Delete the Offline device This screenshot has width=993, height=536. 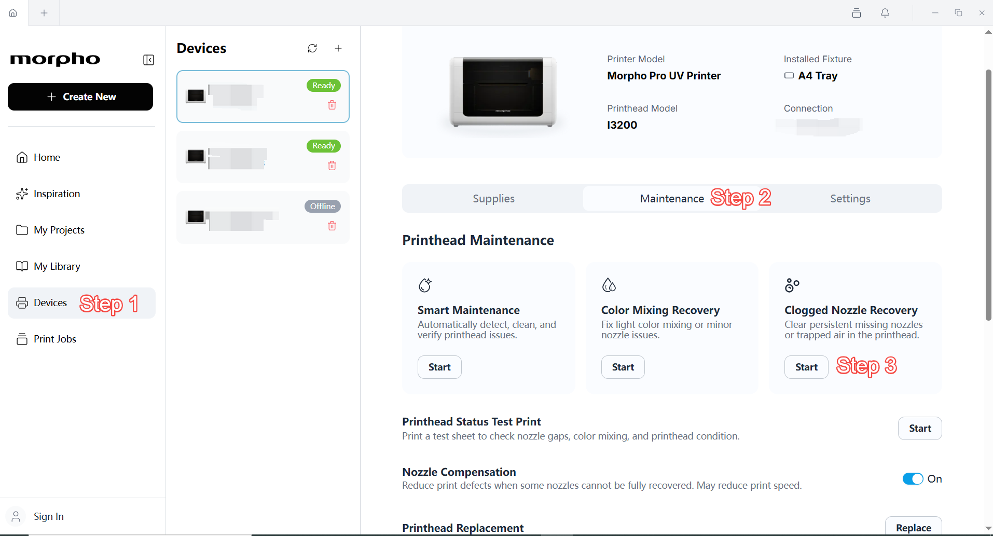[x=332, y=226]
